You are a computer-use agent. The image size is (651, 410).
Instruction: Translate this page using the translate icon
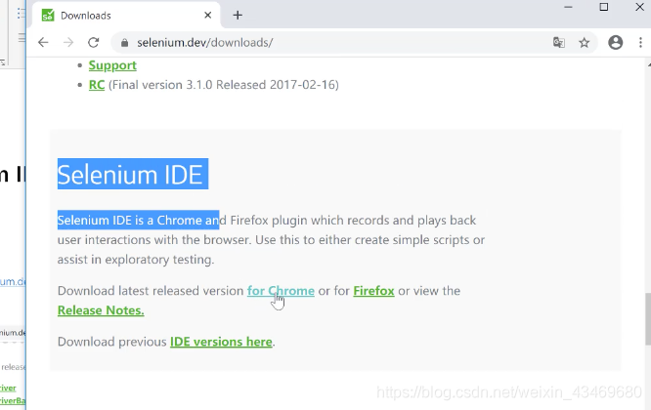coord(559,42)
